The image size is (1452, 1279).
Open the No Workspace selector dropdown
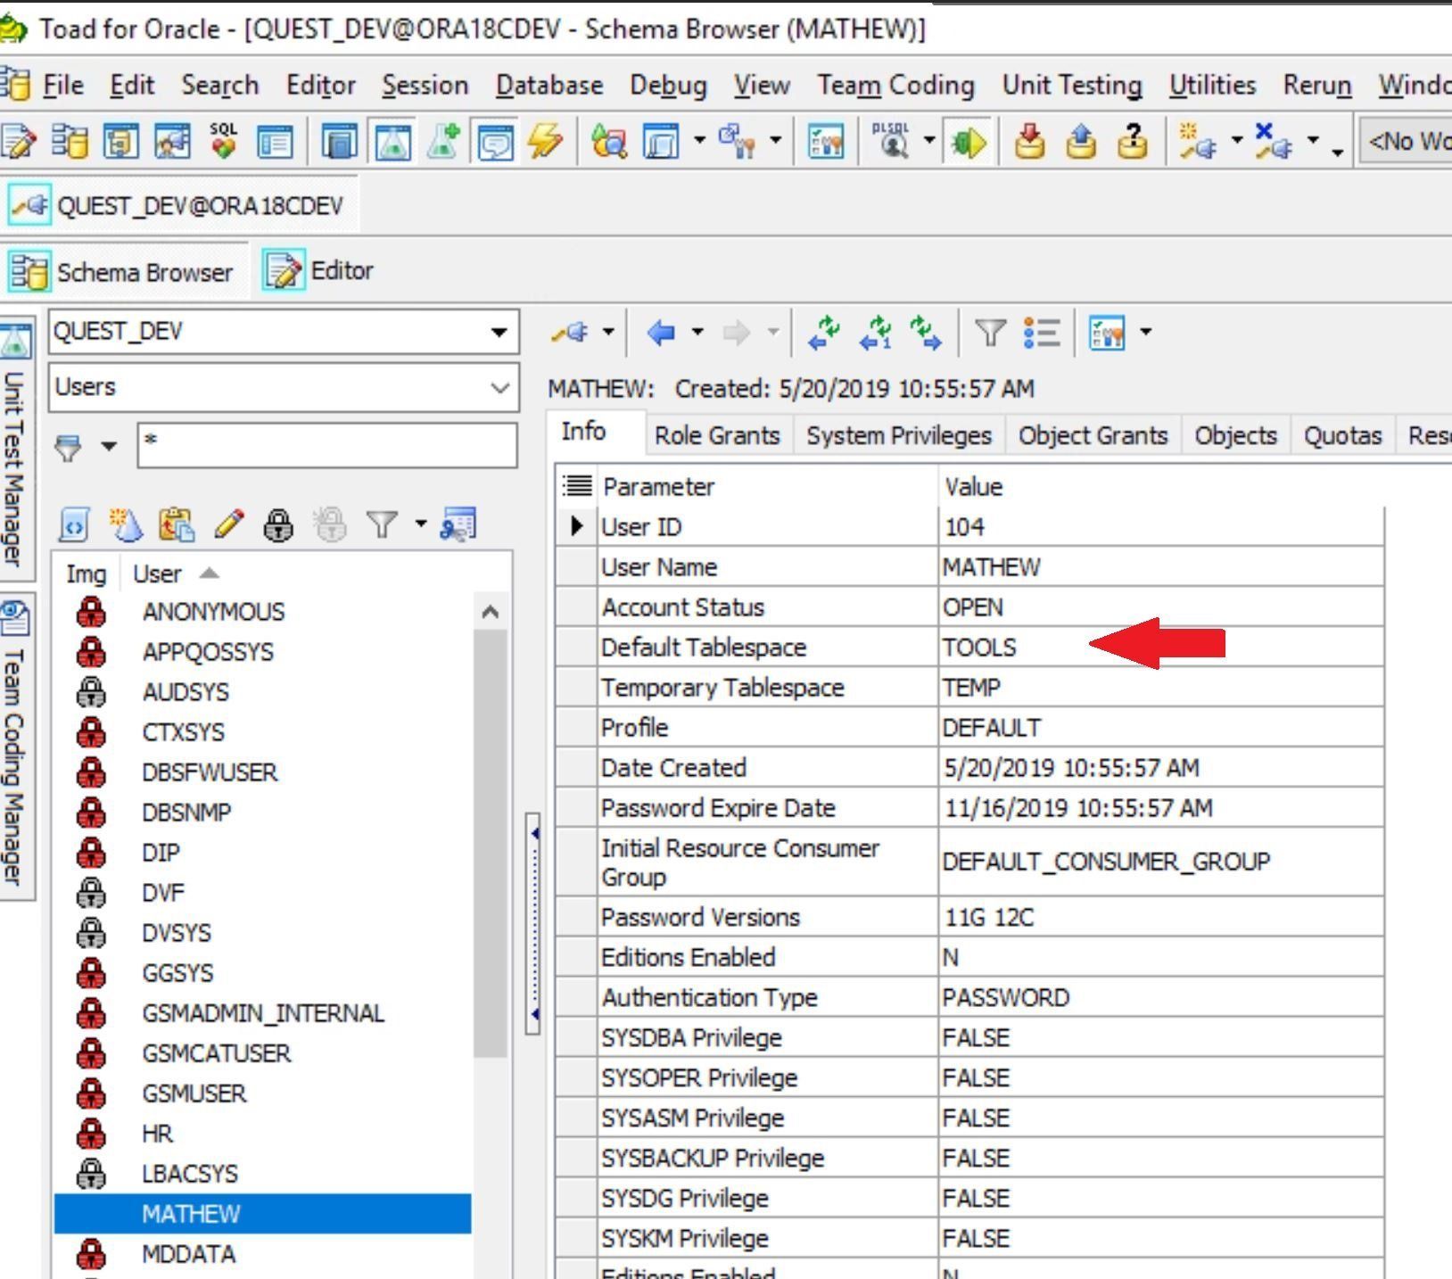[1405, 141]
